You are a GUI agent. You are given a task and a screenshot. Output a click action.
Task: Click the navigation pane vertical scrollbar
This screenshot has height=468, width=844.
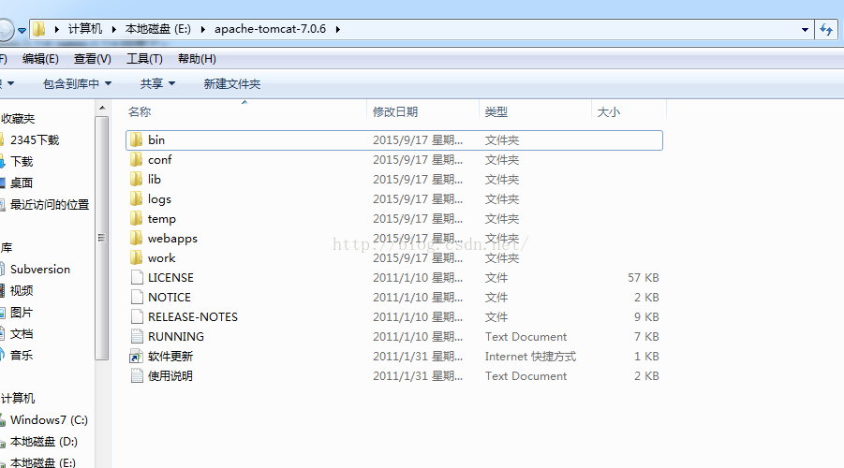point(102,234)
